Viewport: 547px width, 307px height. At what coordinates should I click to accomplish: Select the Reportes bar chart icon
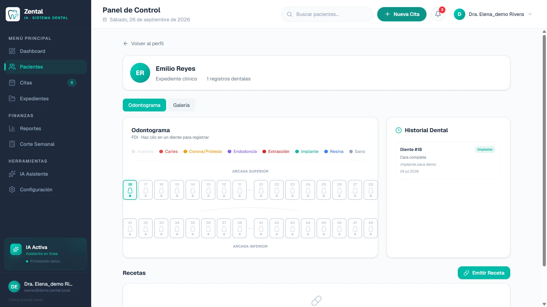coord(12,128)
